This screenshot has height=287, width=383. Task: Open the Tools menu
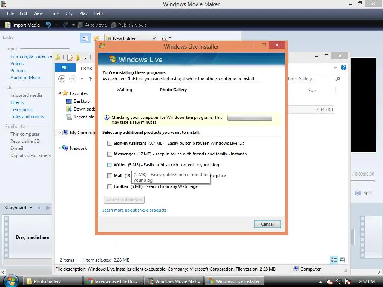pos(54,13)
